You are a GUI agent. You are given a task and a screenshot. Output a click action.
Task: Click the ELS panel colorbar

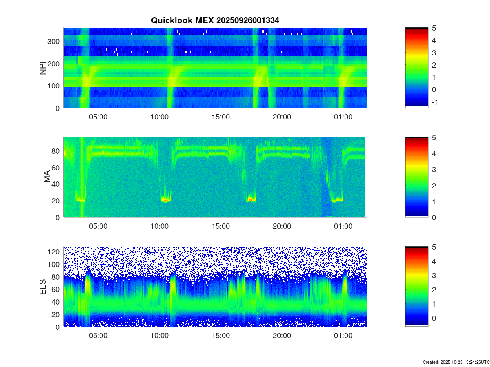coord(416,286)
